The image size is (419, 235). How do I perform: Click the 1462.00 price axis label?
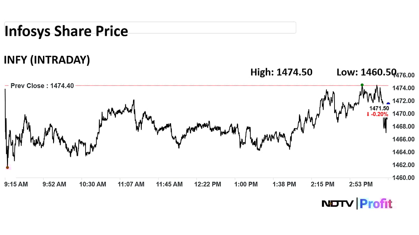point(404,165)
